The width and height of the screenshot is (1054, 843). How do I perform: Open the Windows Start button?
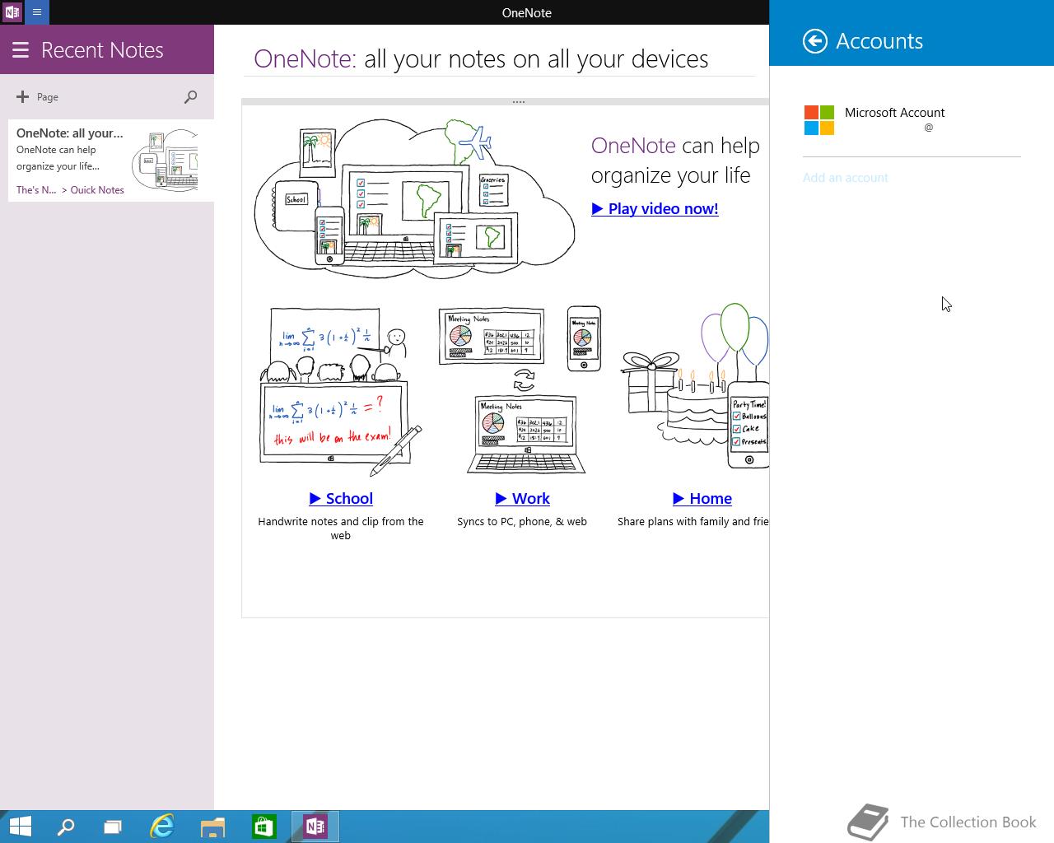[x=20, y=827]
